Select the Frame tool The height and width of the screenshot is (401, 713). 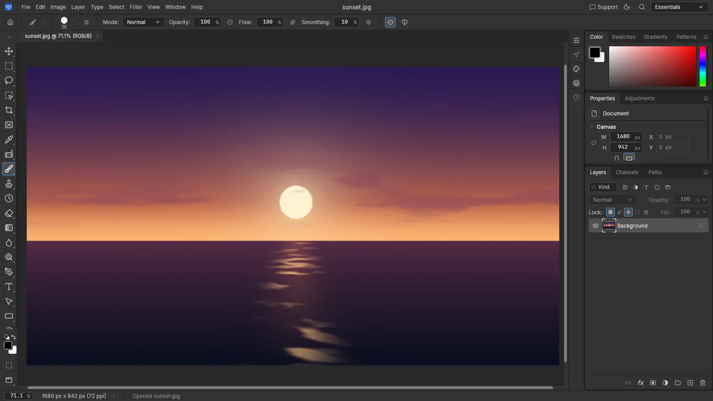[x=9, y=125]
